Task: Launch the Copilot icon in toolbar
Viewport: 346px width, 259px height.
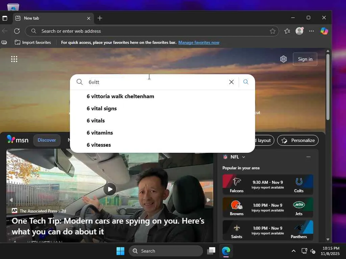Action: pos(324,31)
